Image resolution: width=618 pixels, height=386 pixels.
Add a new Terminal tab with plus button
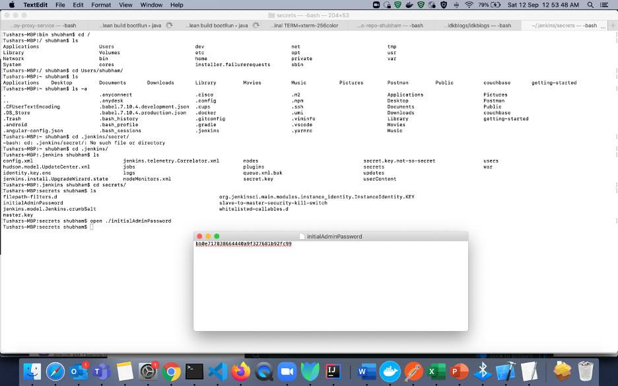tap(613, 25)
